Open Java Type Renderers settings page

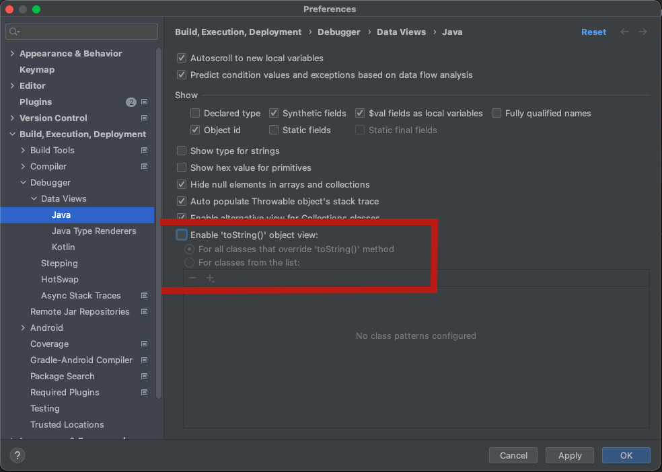coord(94,231)
